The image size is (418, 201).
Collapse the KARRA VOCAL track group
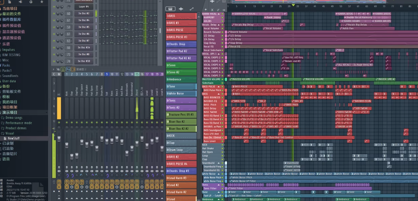click(x=219, y=14)
